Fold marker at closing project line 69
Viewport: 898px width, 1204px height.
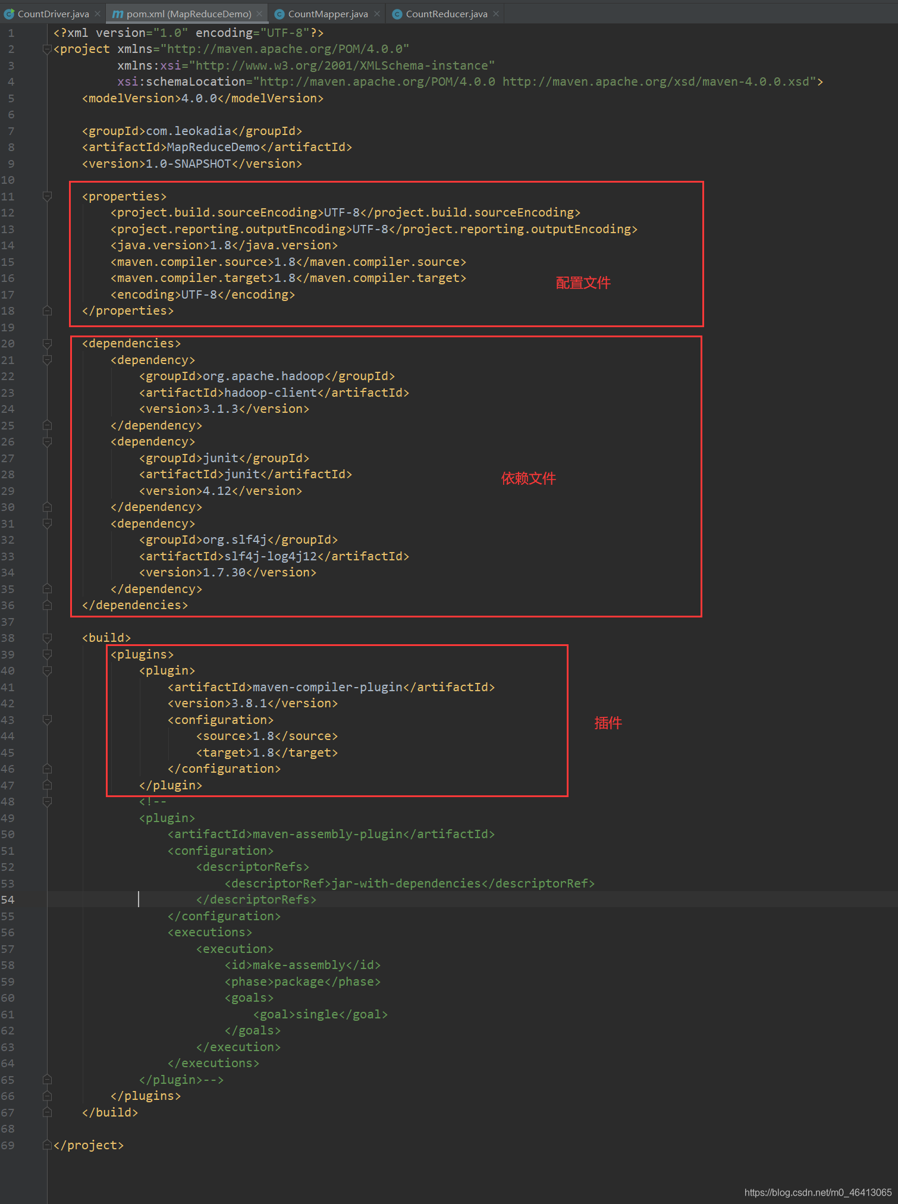tap(47, 1145)
